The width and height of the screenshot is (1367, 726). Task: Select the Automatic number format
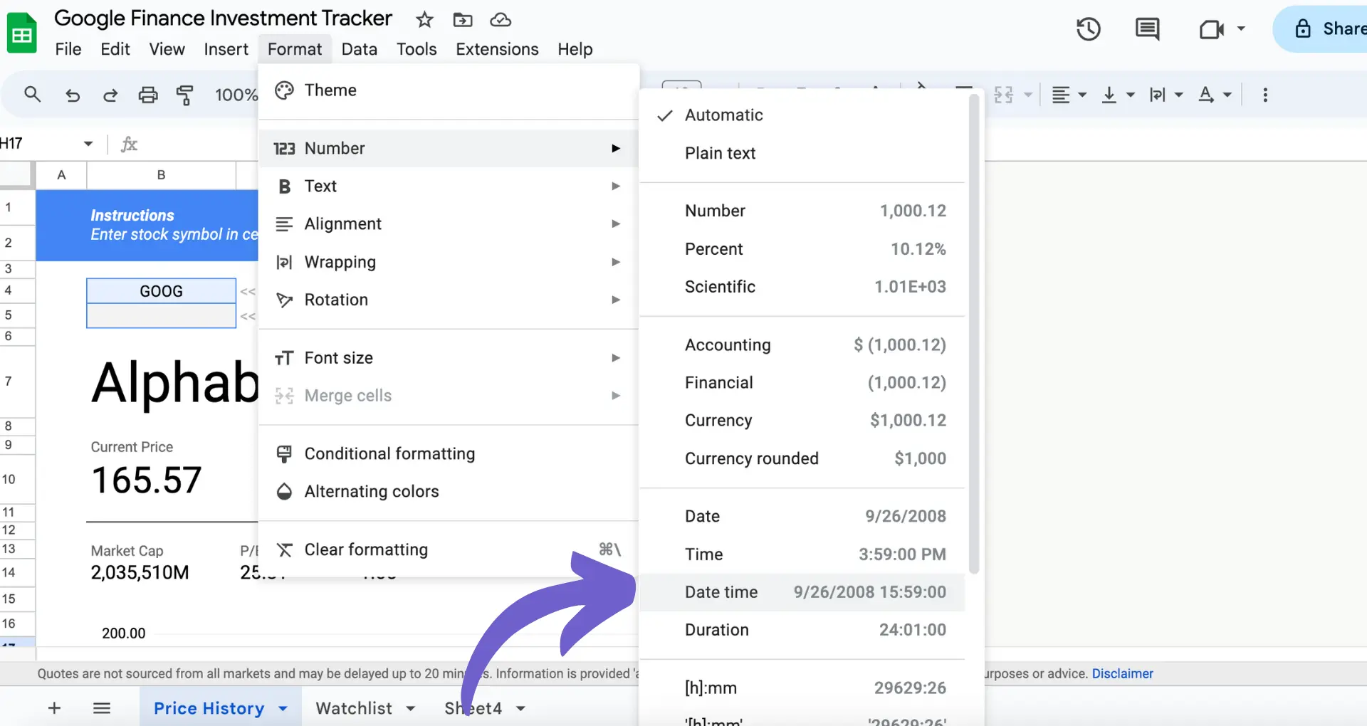click(x=802, y=115)
